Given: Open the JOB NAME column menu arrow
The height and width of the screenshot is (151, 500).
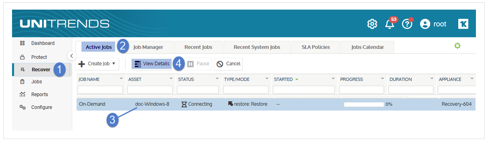Looking at the screenshot, I should pyautogui.click(x=122, y=79).
